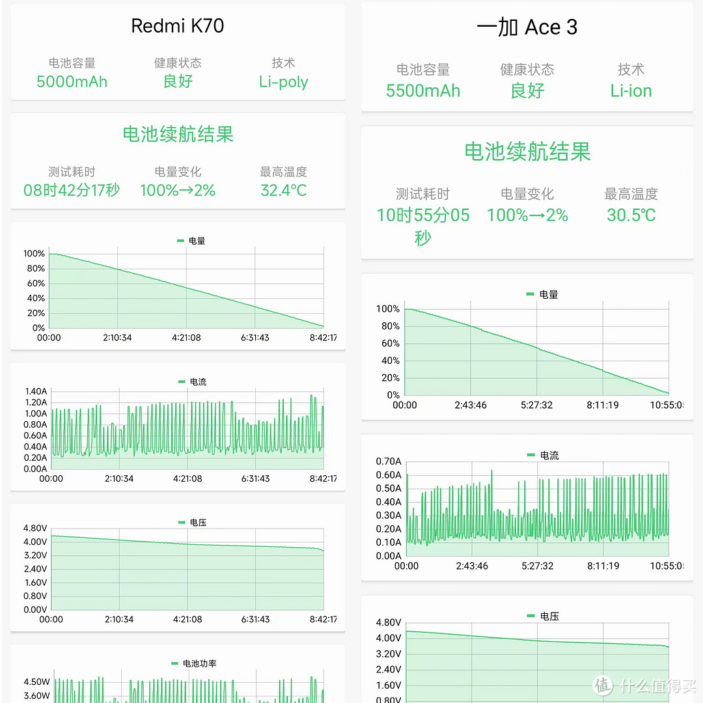Image resolution: width=703 pixels, height=703 pixels.
Task: Click 最高温度 label in 一加 Ace 3 card
Action: coord(631,194)
